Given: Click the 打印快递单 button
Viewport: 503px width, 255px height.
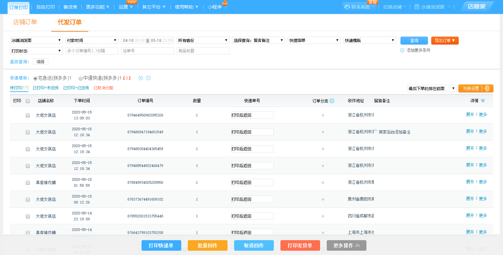Looking at the screenshot, I should (161, 245).
